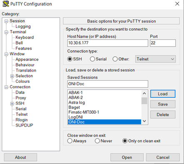Screen dimensions: 184x164
Task: Click the PuTTY icon in title bar
Action: pos(6,4)
